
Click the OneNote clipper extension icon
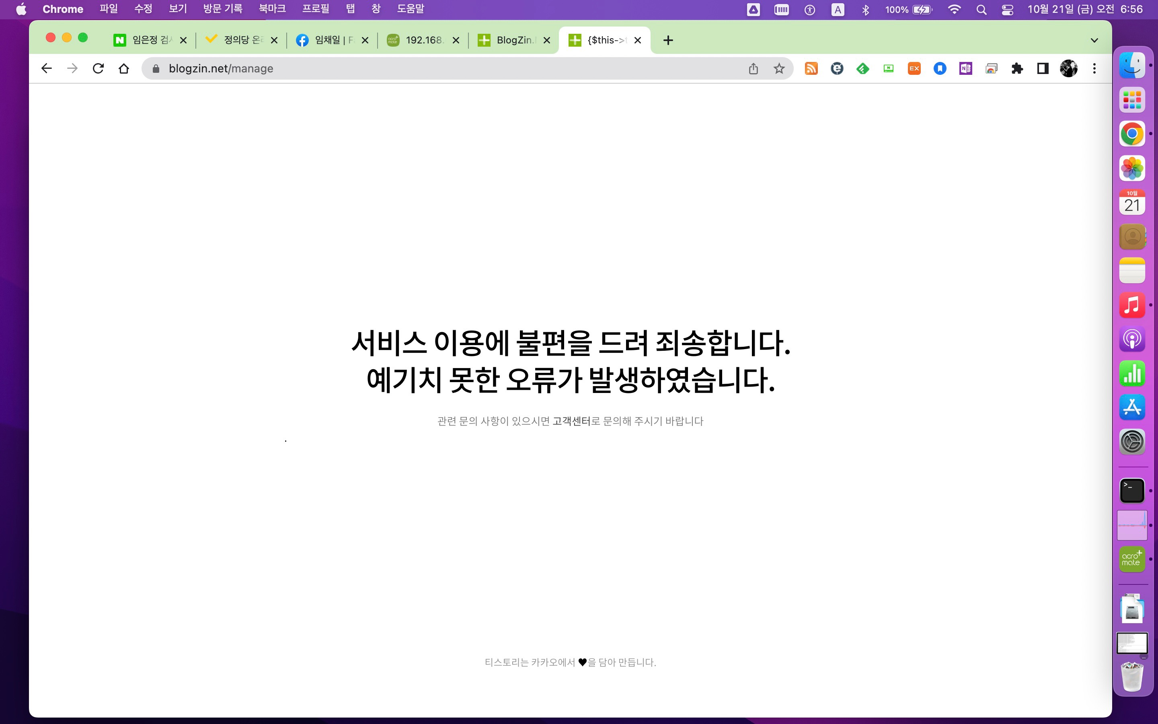965,68
